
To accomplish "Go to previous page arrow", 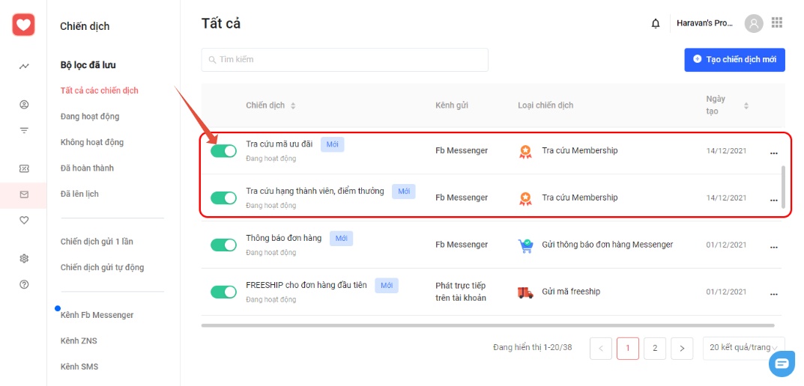I will pyautogui.click(x=601, y=348).
